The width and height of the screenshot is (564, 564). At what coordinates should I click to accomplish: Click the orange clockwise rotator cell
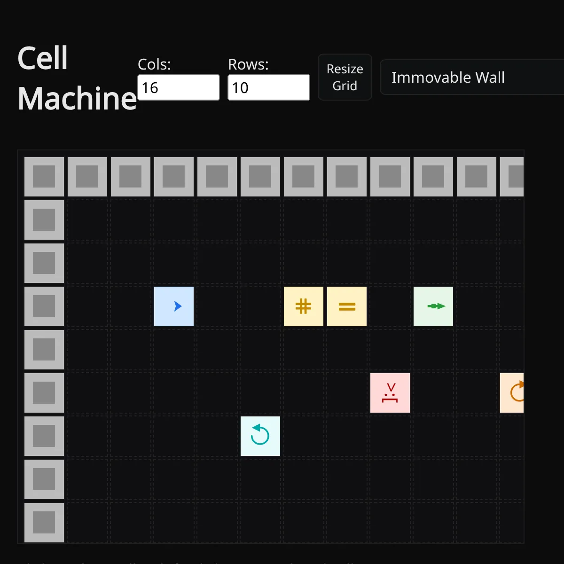click(512, 393)
